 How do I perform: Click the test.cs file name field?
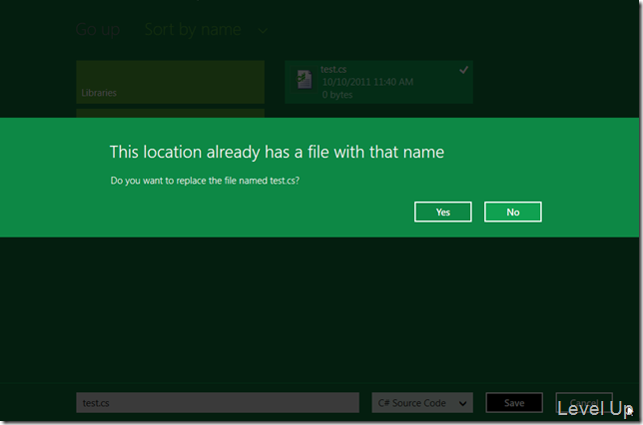point(218,403)
